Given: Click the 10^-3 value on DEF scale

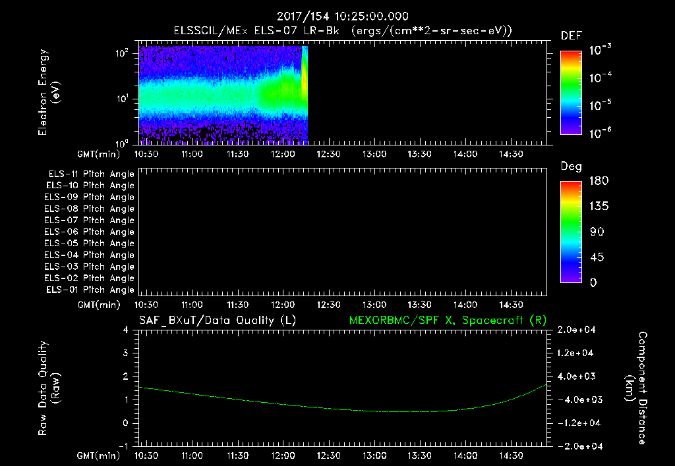Looking at the screenshot, I should point(600,50).
